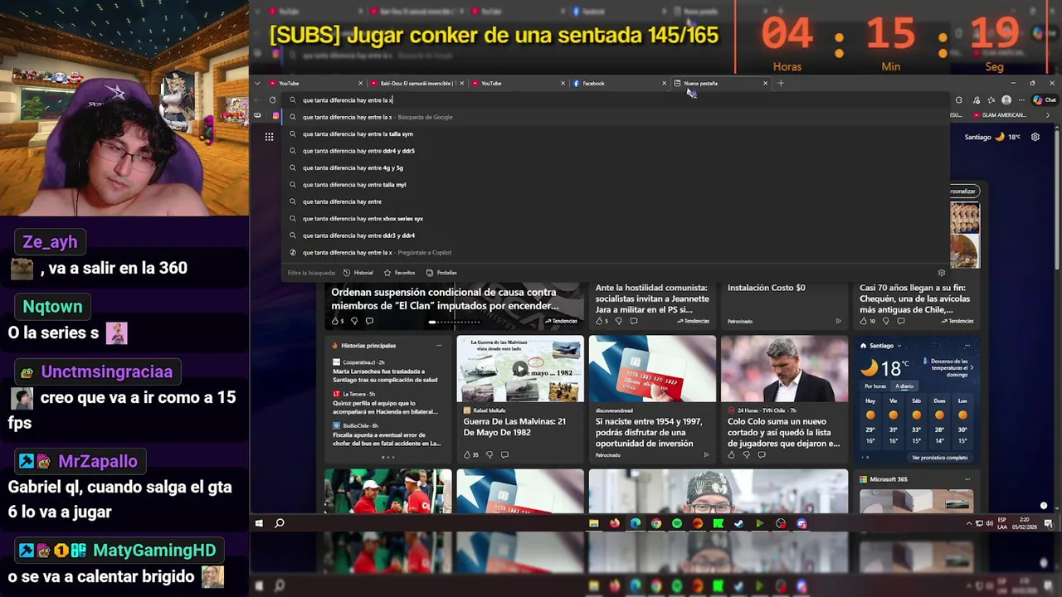Select the Nueva pestaña tab

[720, 83]
